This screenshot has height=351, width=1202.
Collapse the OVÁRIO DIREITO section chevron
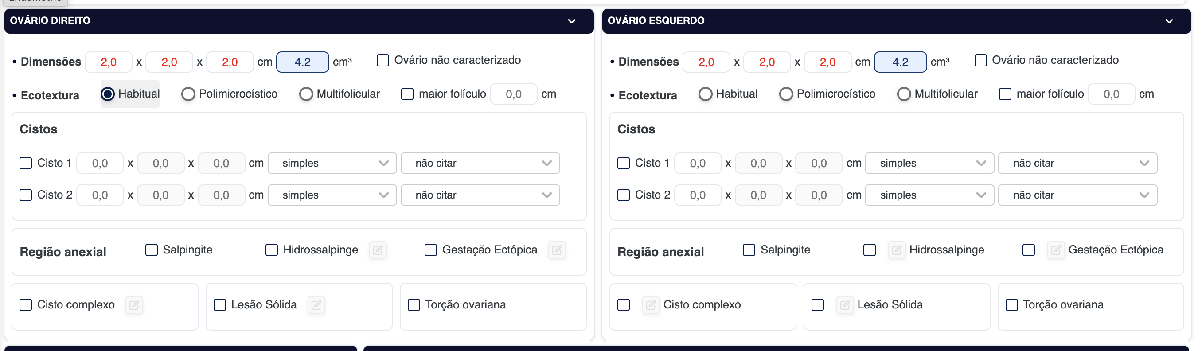point(572,21)
